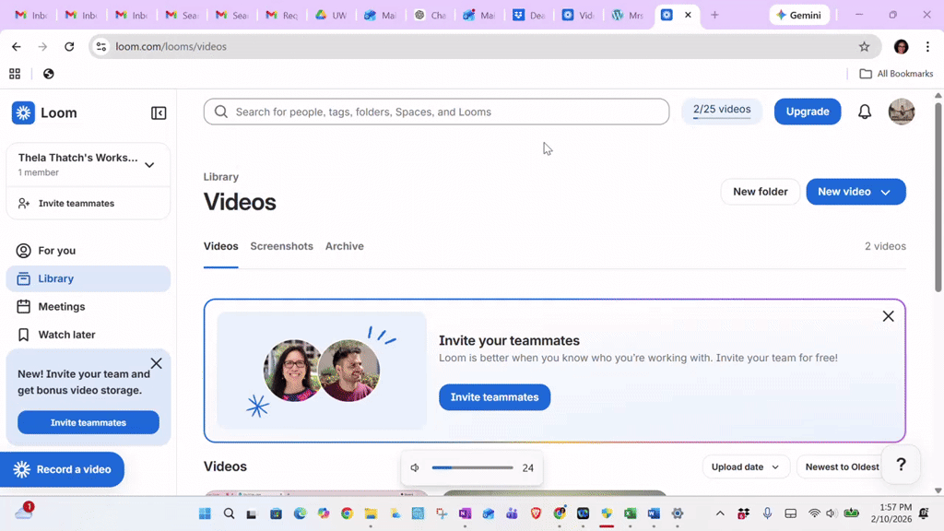Click the sidebar blue Invite teammates button
The height and width of the screenshot is (531, 944).
88,422
